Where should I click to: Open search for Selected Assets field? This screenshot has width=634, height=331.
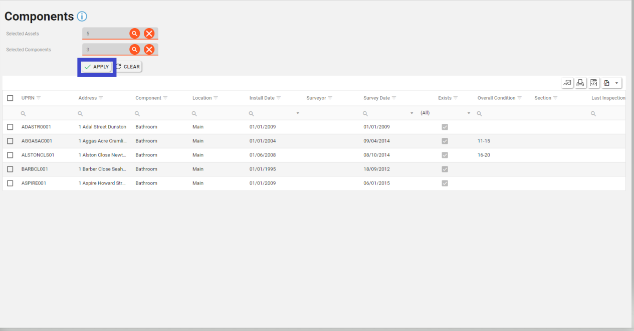(x=134, y=34)
